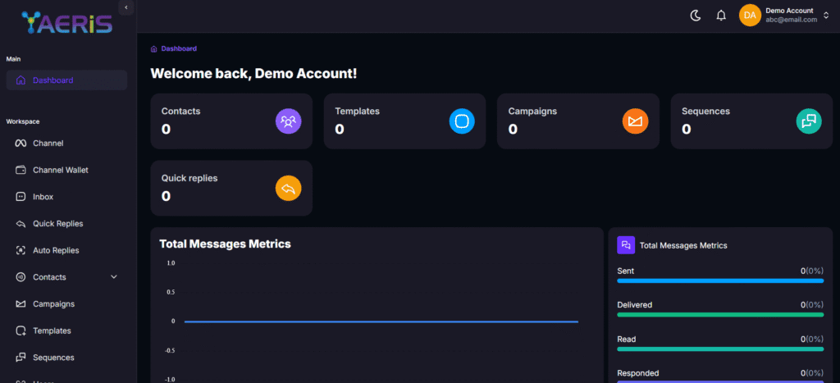
Task: Click the orange Campaigns card icon
Action: (636, 121)
